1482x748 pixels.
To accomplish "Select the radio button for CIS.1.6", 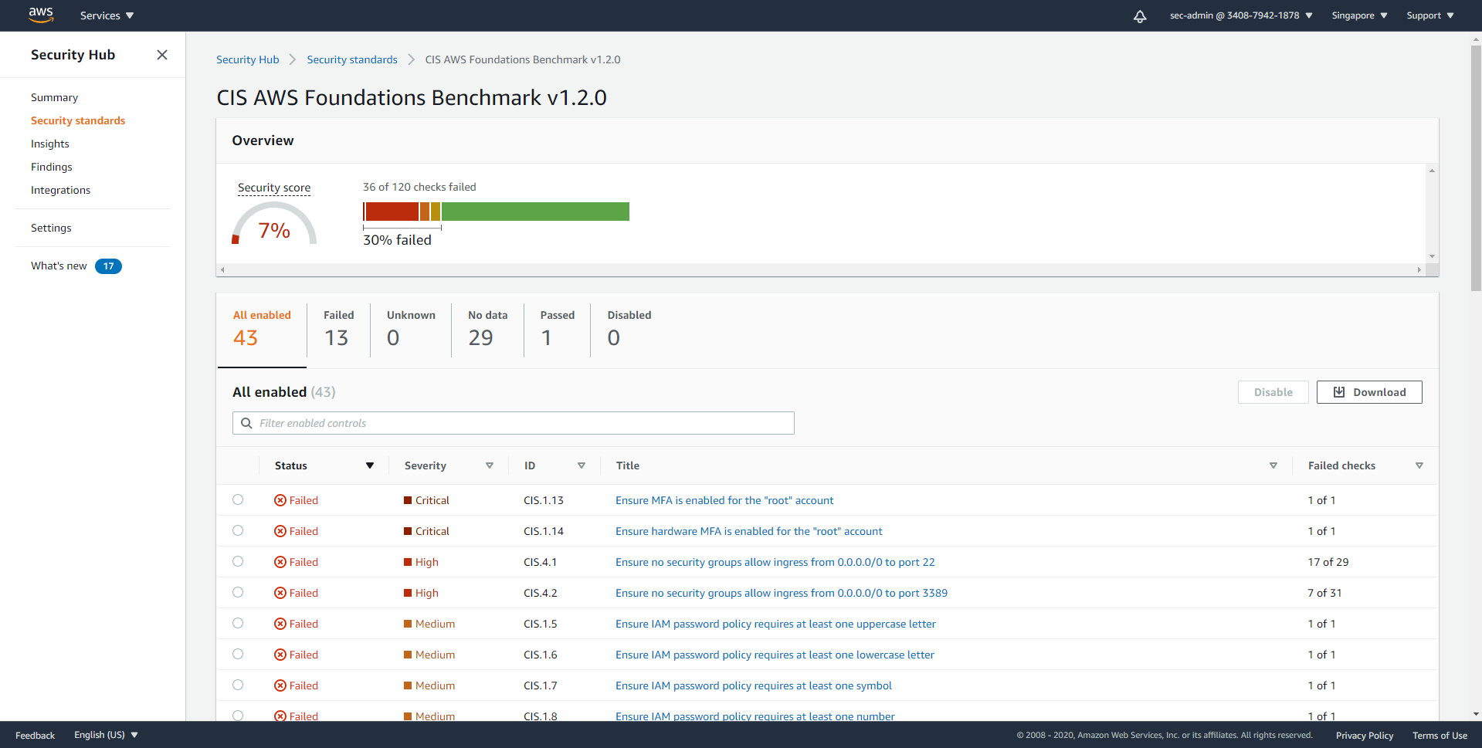I will [x=238, y=654].
